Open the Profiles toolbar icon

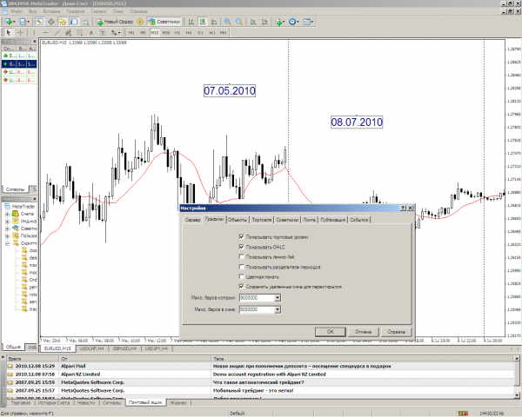(x=23, y=22)
